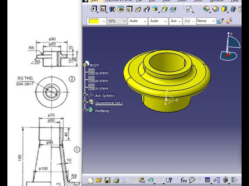
Task: Activate the What's This help icon
Action: pos(169,180)
